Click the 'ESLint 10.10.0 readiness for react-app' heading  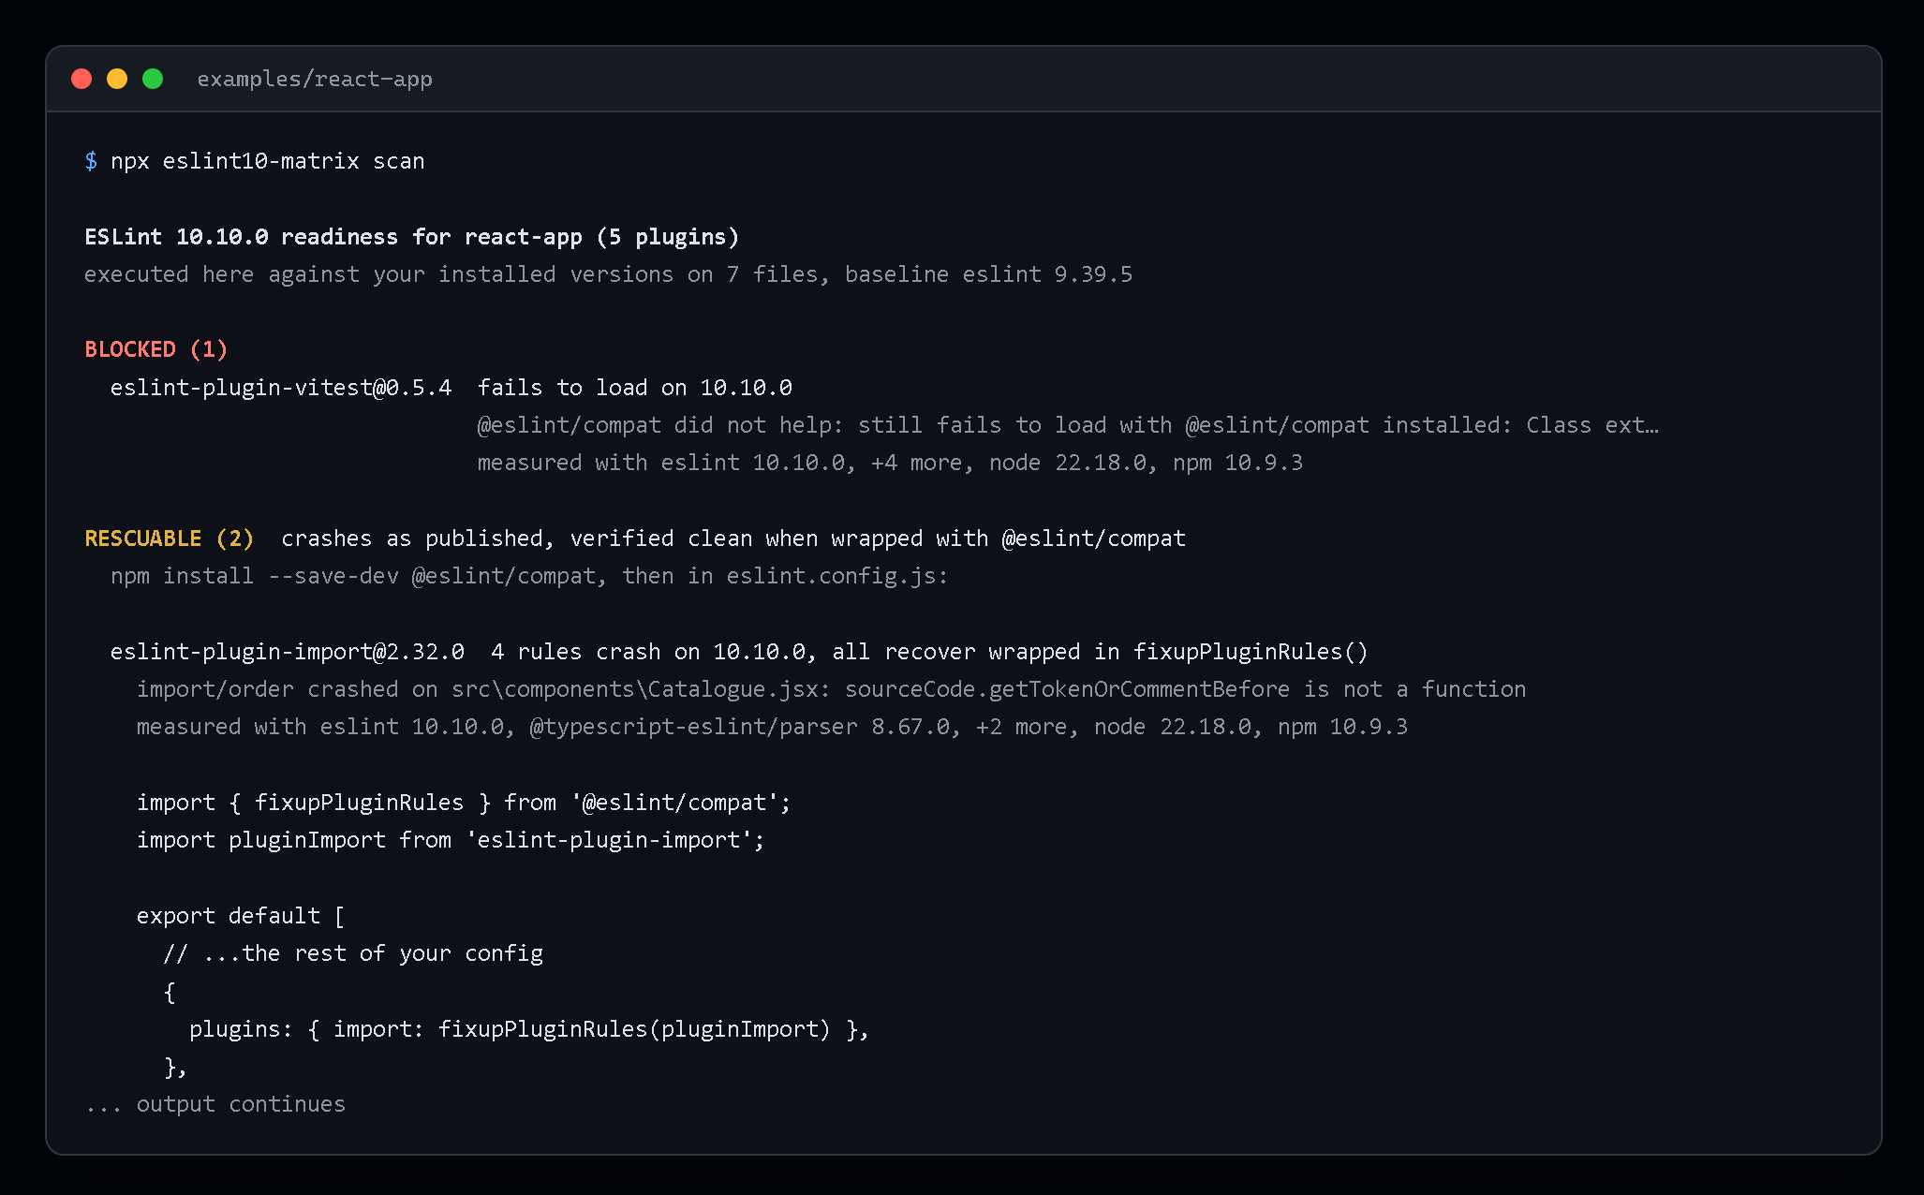point(412,237)
